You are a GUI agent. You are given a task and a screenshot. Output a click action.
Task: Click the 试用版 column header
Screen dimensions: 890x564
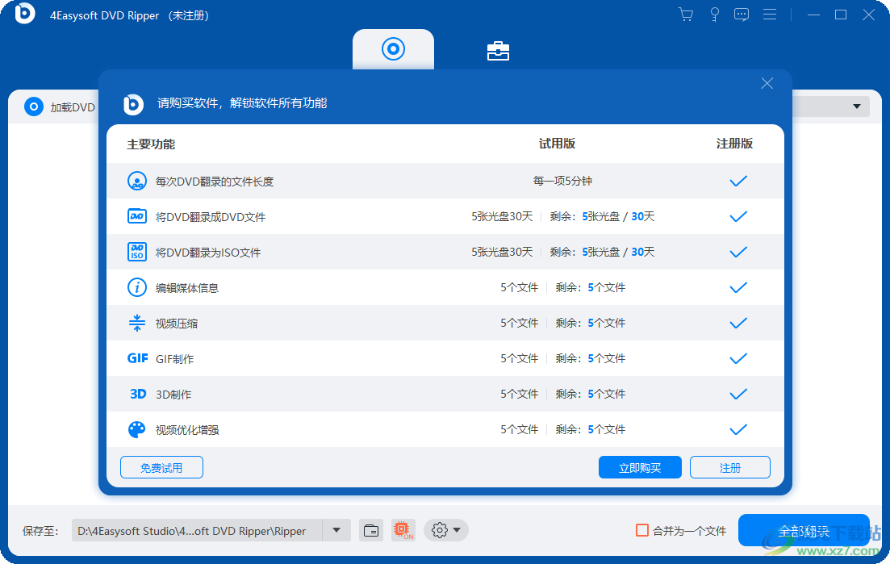point(557,144)
